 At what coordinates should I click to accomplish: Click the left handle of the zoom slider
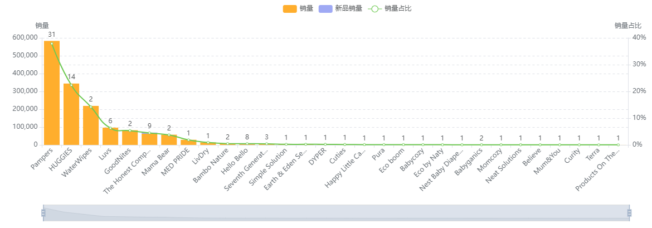pyautogui.click(x=43, y=213)
